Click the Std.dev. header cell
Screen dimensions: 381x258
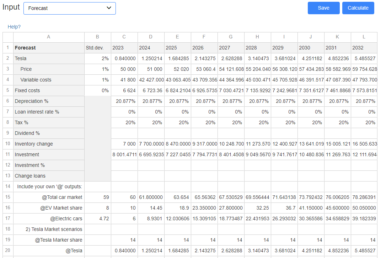pos(97,48)
